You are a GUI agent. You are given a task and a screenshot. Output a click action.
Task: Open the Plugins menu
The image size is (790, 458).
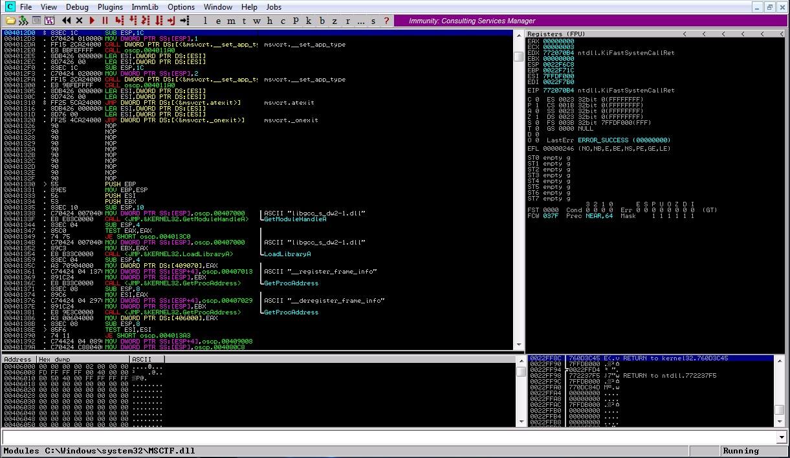111,7
